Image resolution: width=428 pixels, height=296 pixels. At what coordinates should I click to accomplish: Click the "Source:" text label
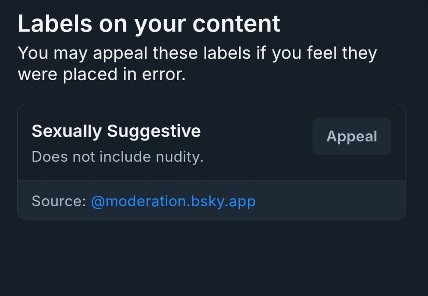pos(59,201)
